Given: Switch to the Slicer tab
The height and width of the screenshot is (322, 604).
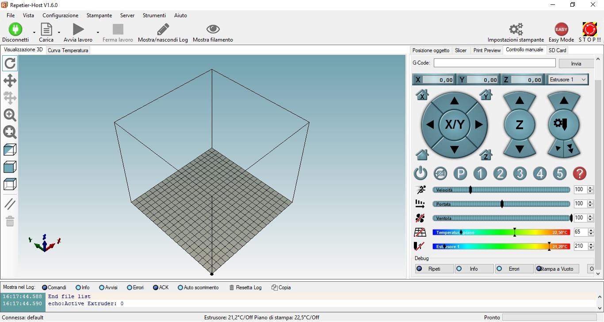Looking at the screenshot, I should (460, 50).
